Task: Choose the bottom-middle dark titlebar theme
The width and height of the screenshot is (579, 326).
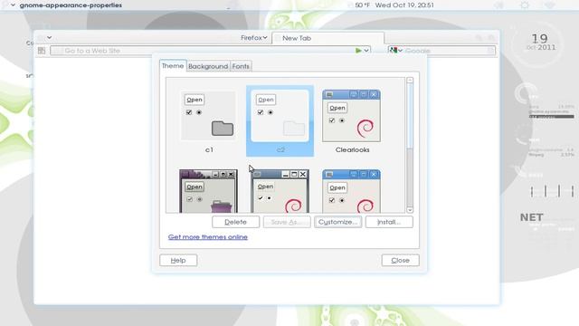Action: (x=280, y=191)
